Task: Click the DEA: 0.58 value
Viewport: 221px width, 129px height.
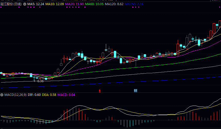Action: 49,95
